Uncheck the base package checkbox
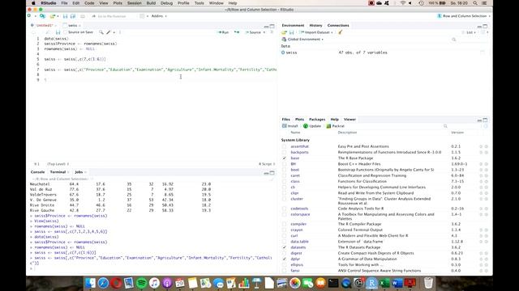Screen dimensions: 519x291 [x=284, y=158]
